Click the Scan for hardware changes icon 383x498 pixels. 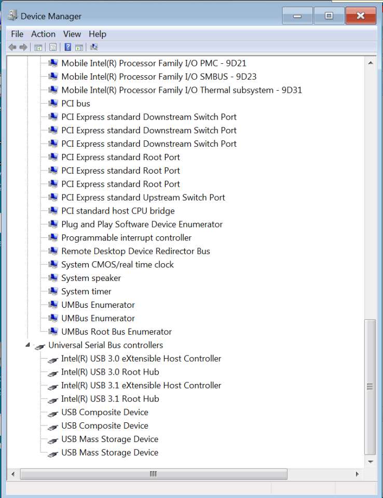(x=94, y=47)
